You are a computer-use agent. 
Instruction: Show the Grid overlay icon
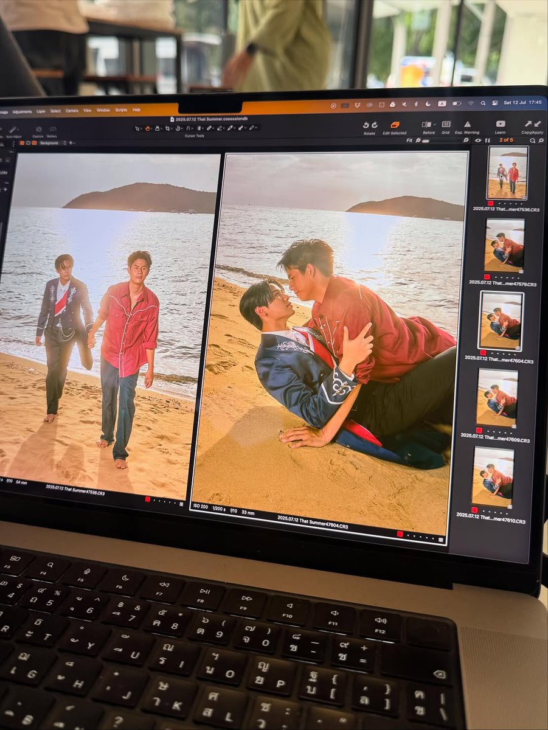pos(446,124)
